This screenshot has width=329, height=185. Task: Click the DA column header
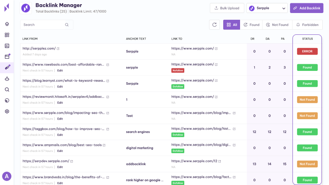268,39
